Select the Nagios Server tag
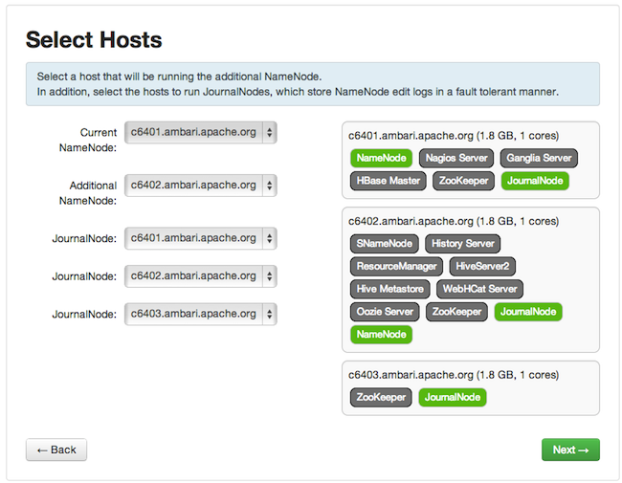The height and width of the screenshot is (483, 622). [455, 158]
